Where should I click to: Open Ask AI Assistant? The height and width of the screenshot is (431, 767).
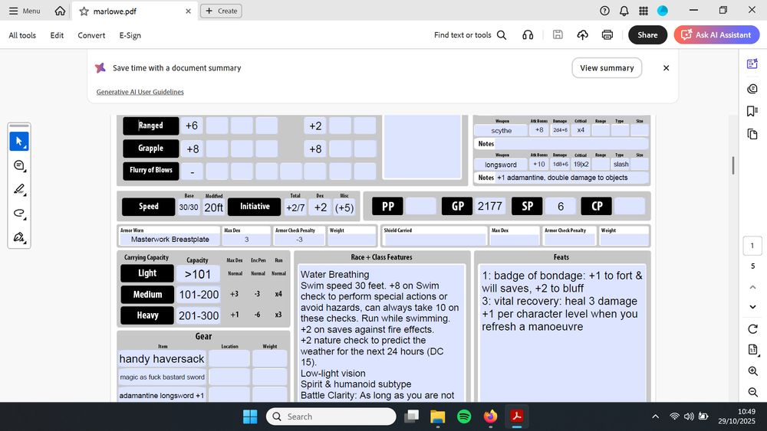click(716, 34)
